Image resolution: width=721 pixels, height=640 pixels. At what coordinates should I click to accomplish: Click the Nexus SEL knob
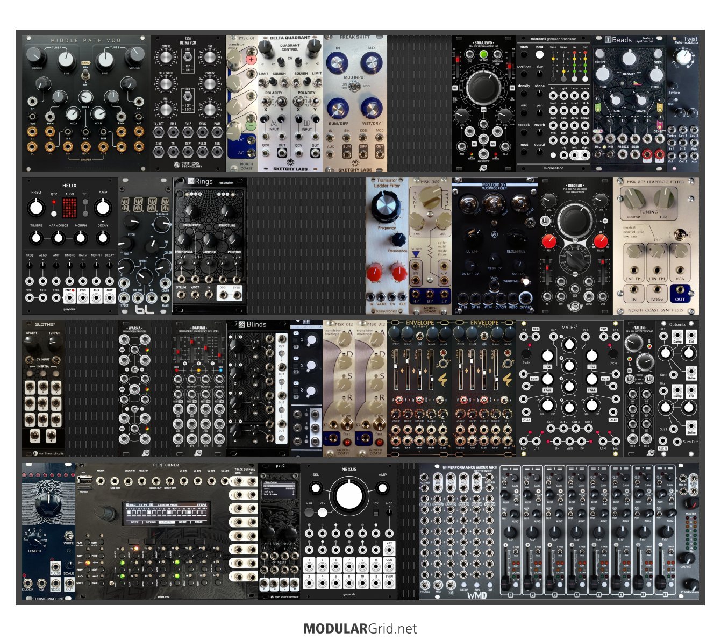point(316,488)
